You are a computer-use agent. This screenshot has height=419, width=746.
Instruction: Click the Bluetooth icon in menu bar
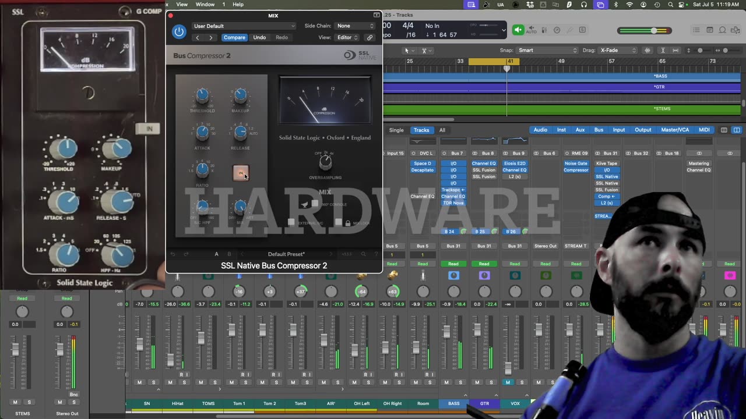click(x=615, y=5)
